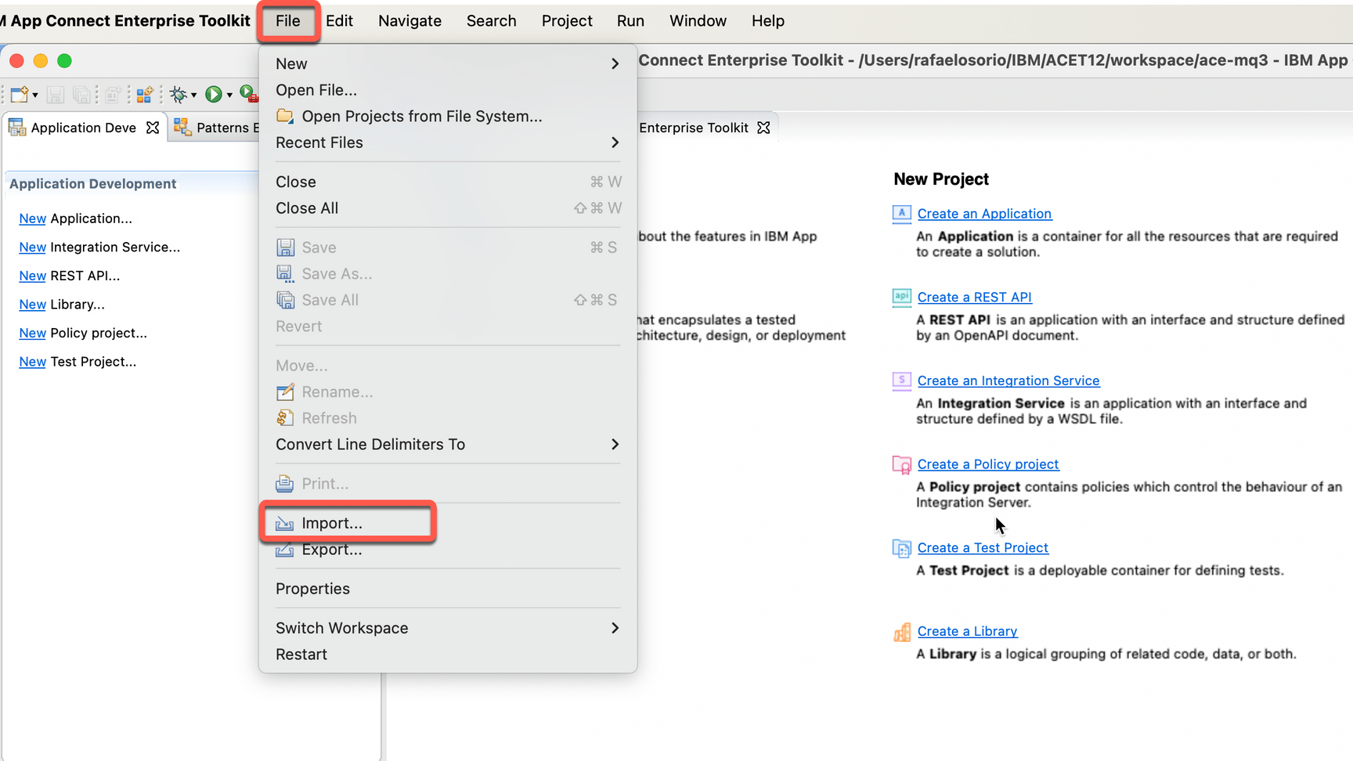Open the Run dropdown arrow
The width and height of the screenshot is (1353, 761).
pyautogui.click(x=229, y=96)
